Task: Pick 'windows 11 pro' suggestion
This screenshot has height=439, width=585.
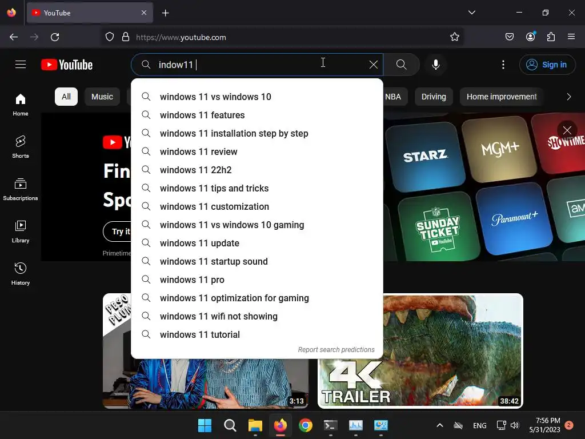Action: click(x=257, y=280)
